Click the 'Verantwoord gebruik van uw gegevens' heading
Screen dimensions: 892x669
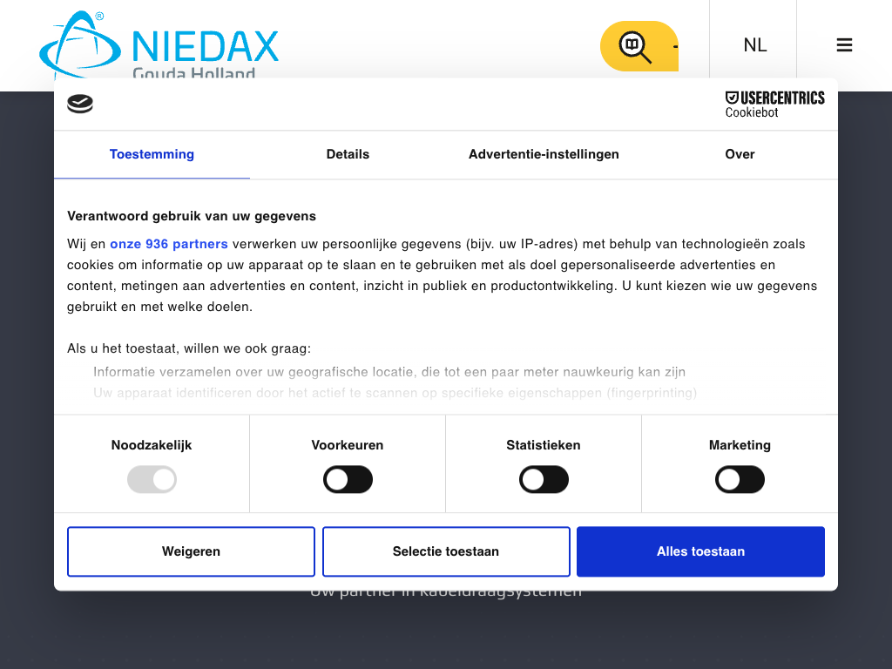(192, 216)
